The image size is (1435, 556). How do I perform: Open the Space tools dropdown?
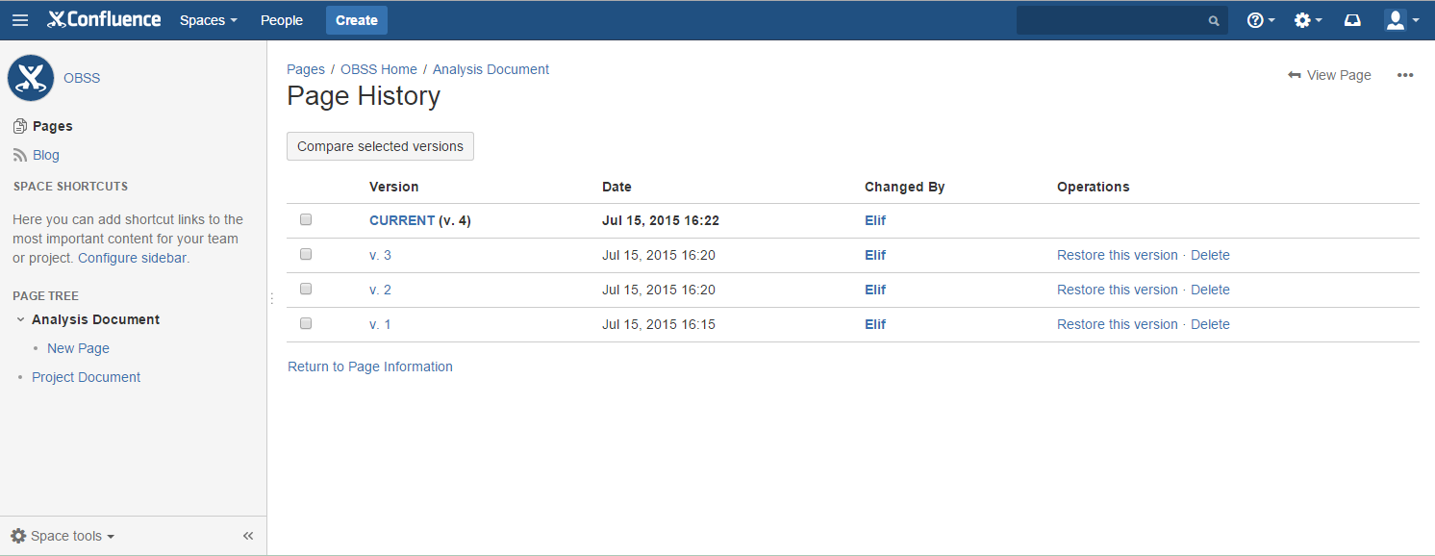tap(63, 536)
